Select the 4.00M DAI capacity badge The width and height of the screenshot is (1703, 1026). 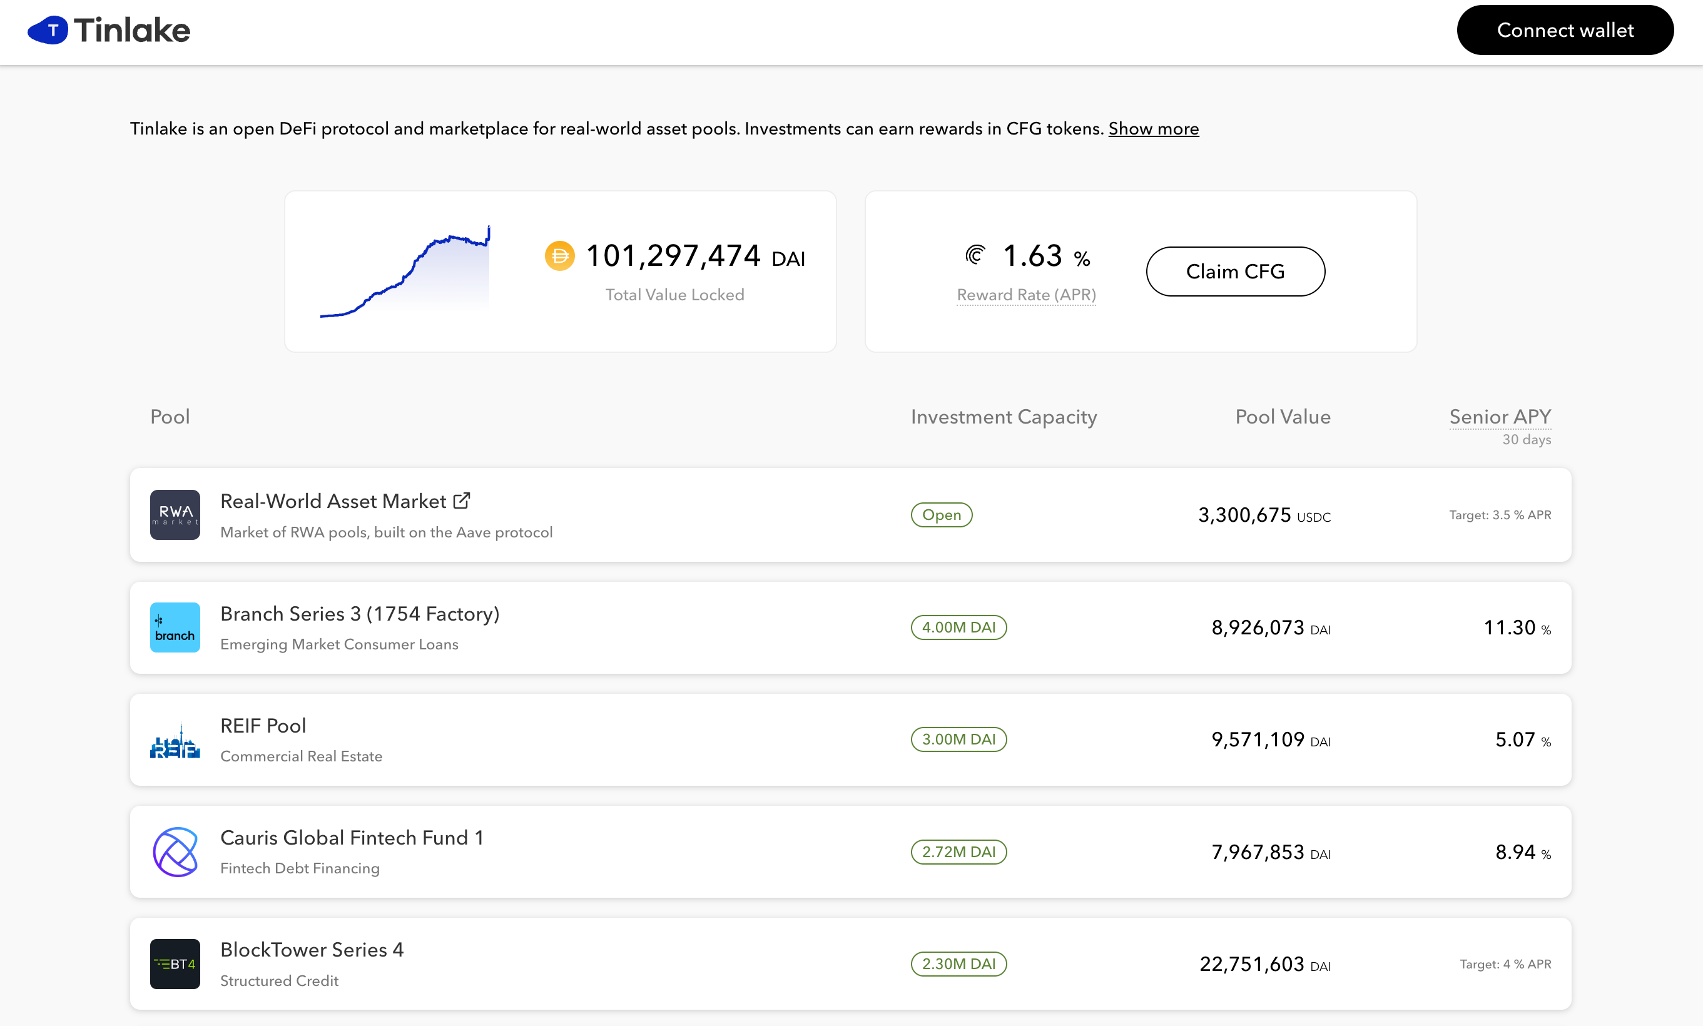(x=958, y=627)
